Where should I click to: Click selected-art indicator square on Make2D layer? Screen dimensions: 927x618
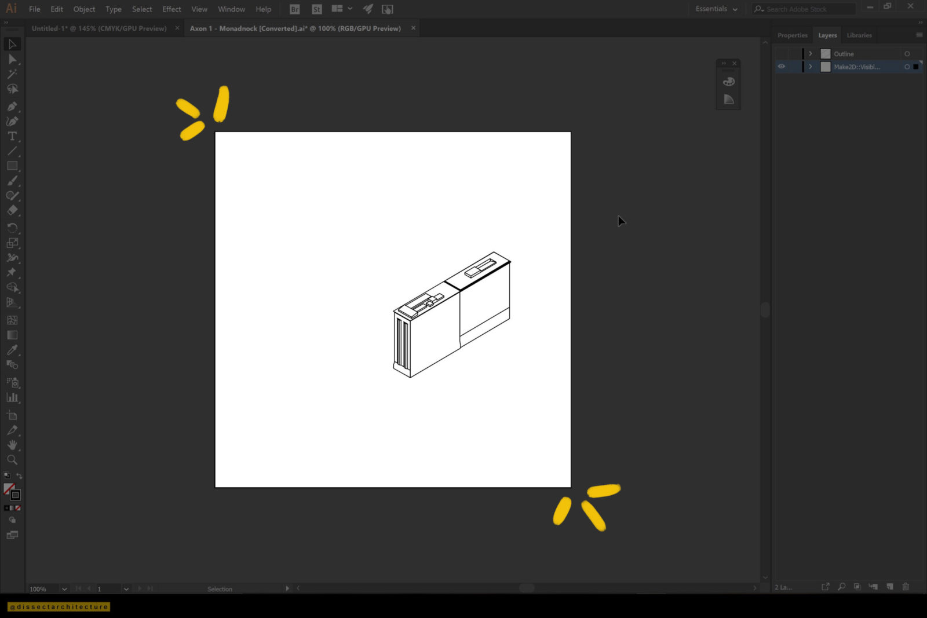coord(916,67)
